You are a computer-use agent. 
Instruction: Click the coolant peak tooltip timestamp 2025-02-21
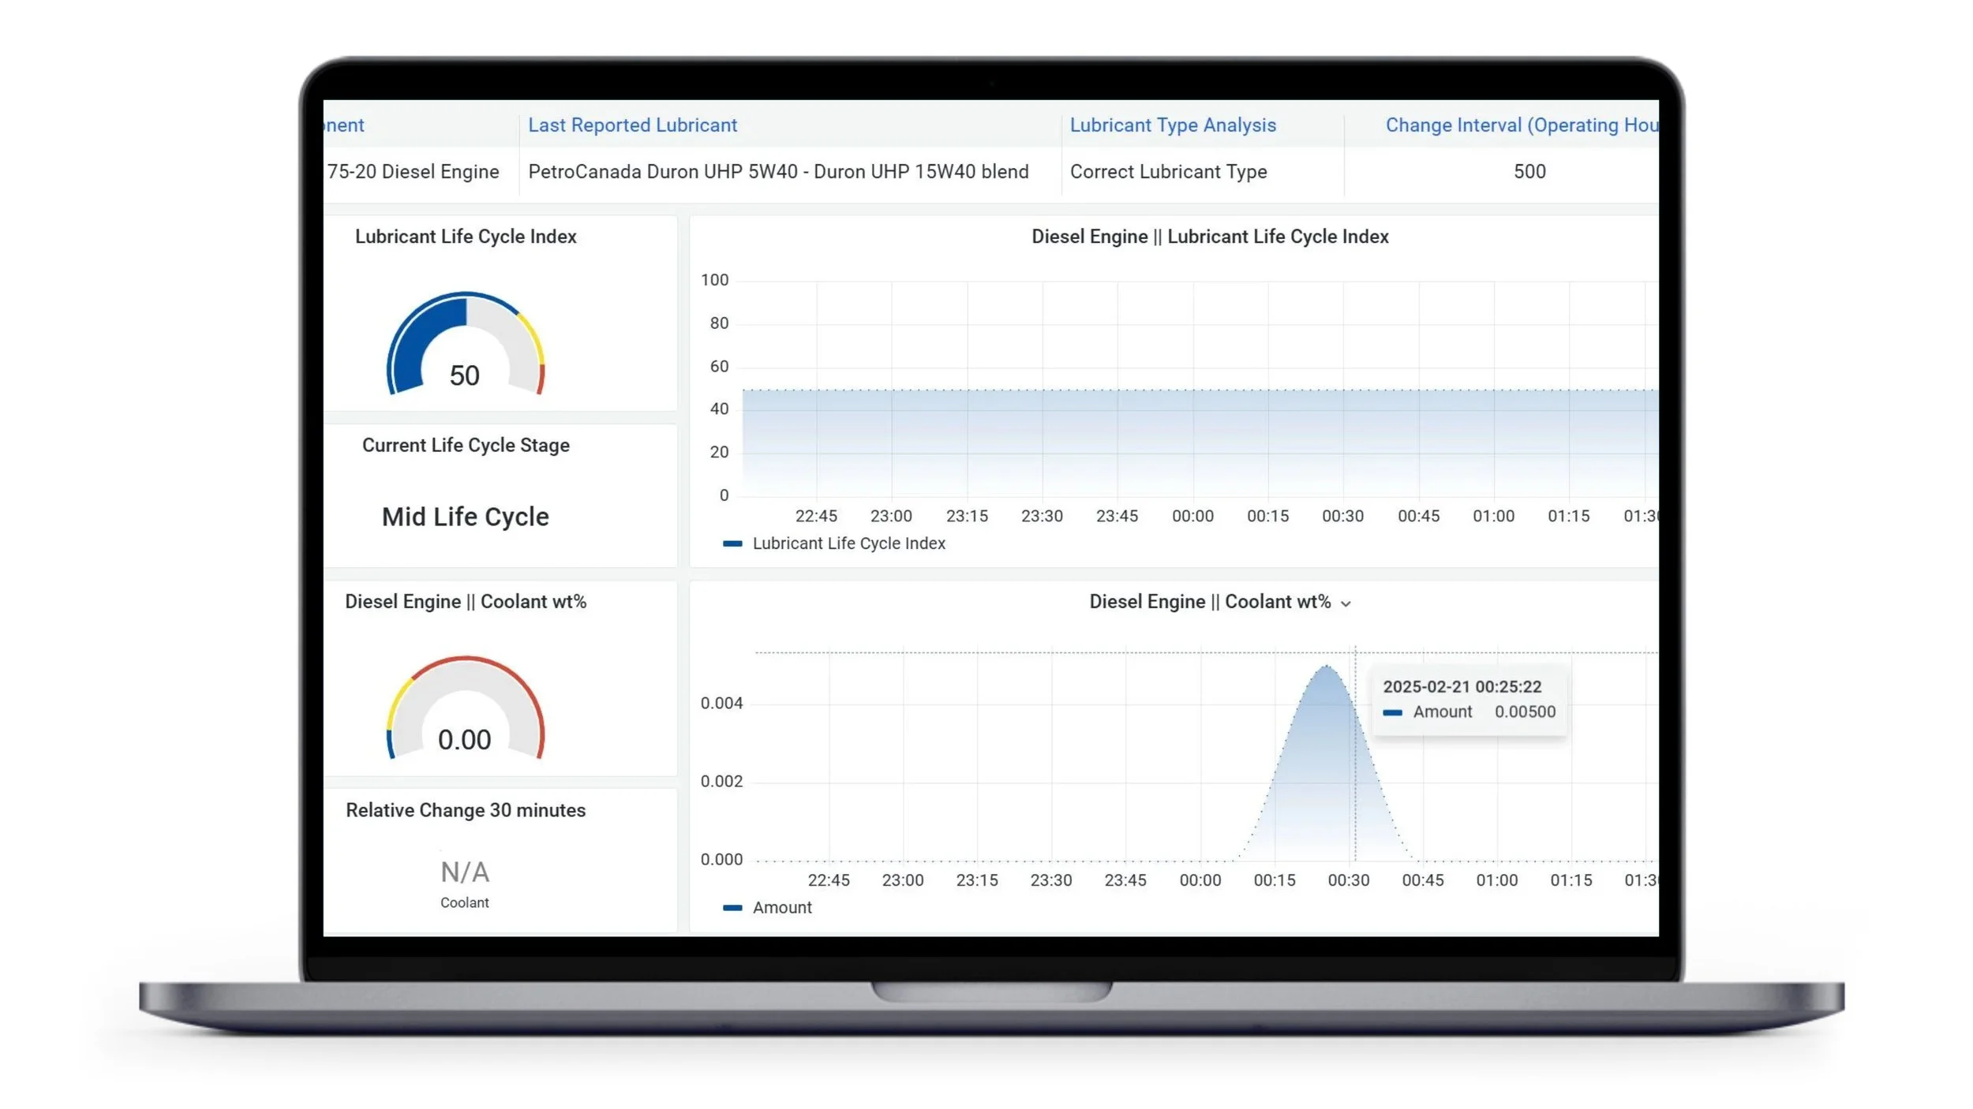click(x=1462, y=686)
